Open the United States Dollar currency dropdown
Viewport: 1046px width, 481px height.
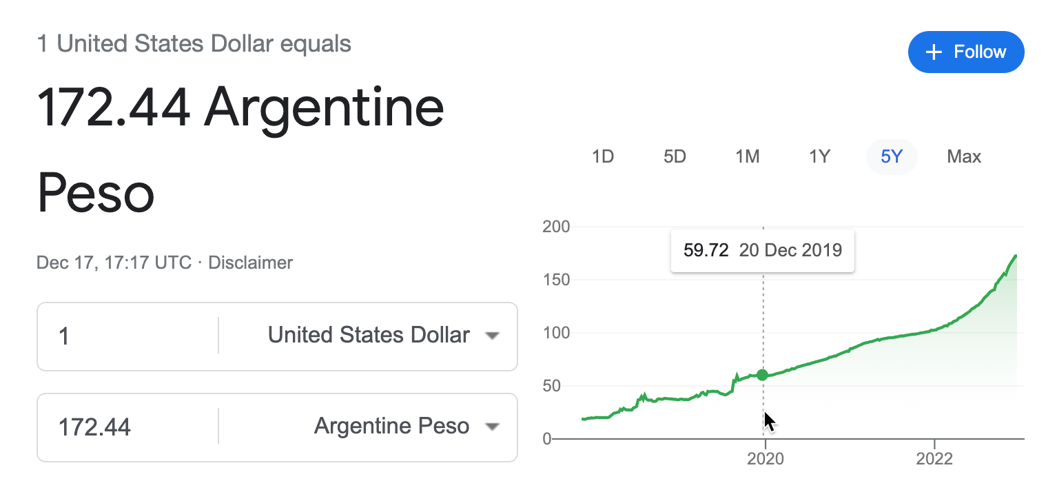pyautogui.click(x=383, y=336)
